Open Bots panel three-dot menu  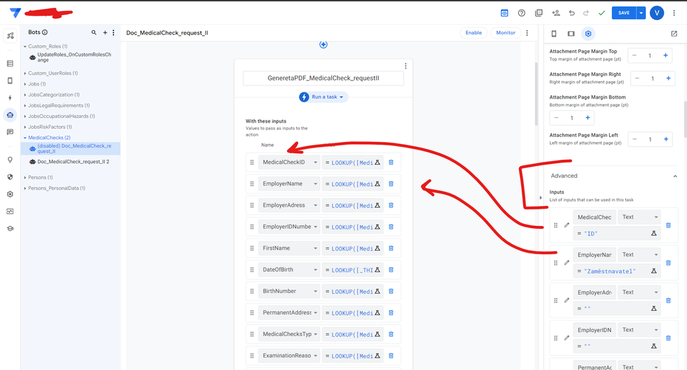(x=114, y=32)
